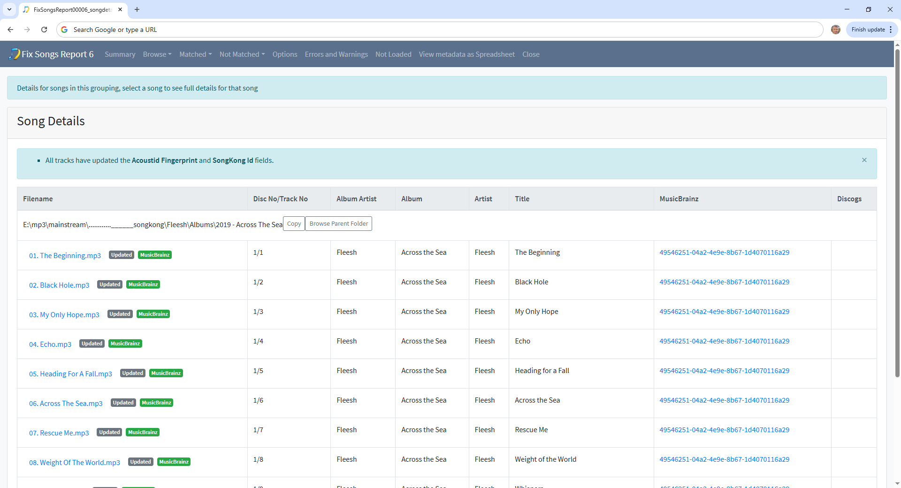Expand the Browse dropdown menu
The image size is (901, 488).
(157, 54)
